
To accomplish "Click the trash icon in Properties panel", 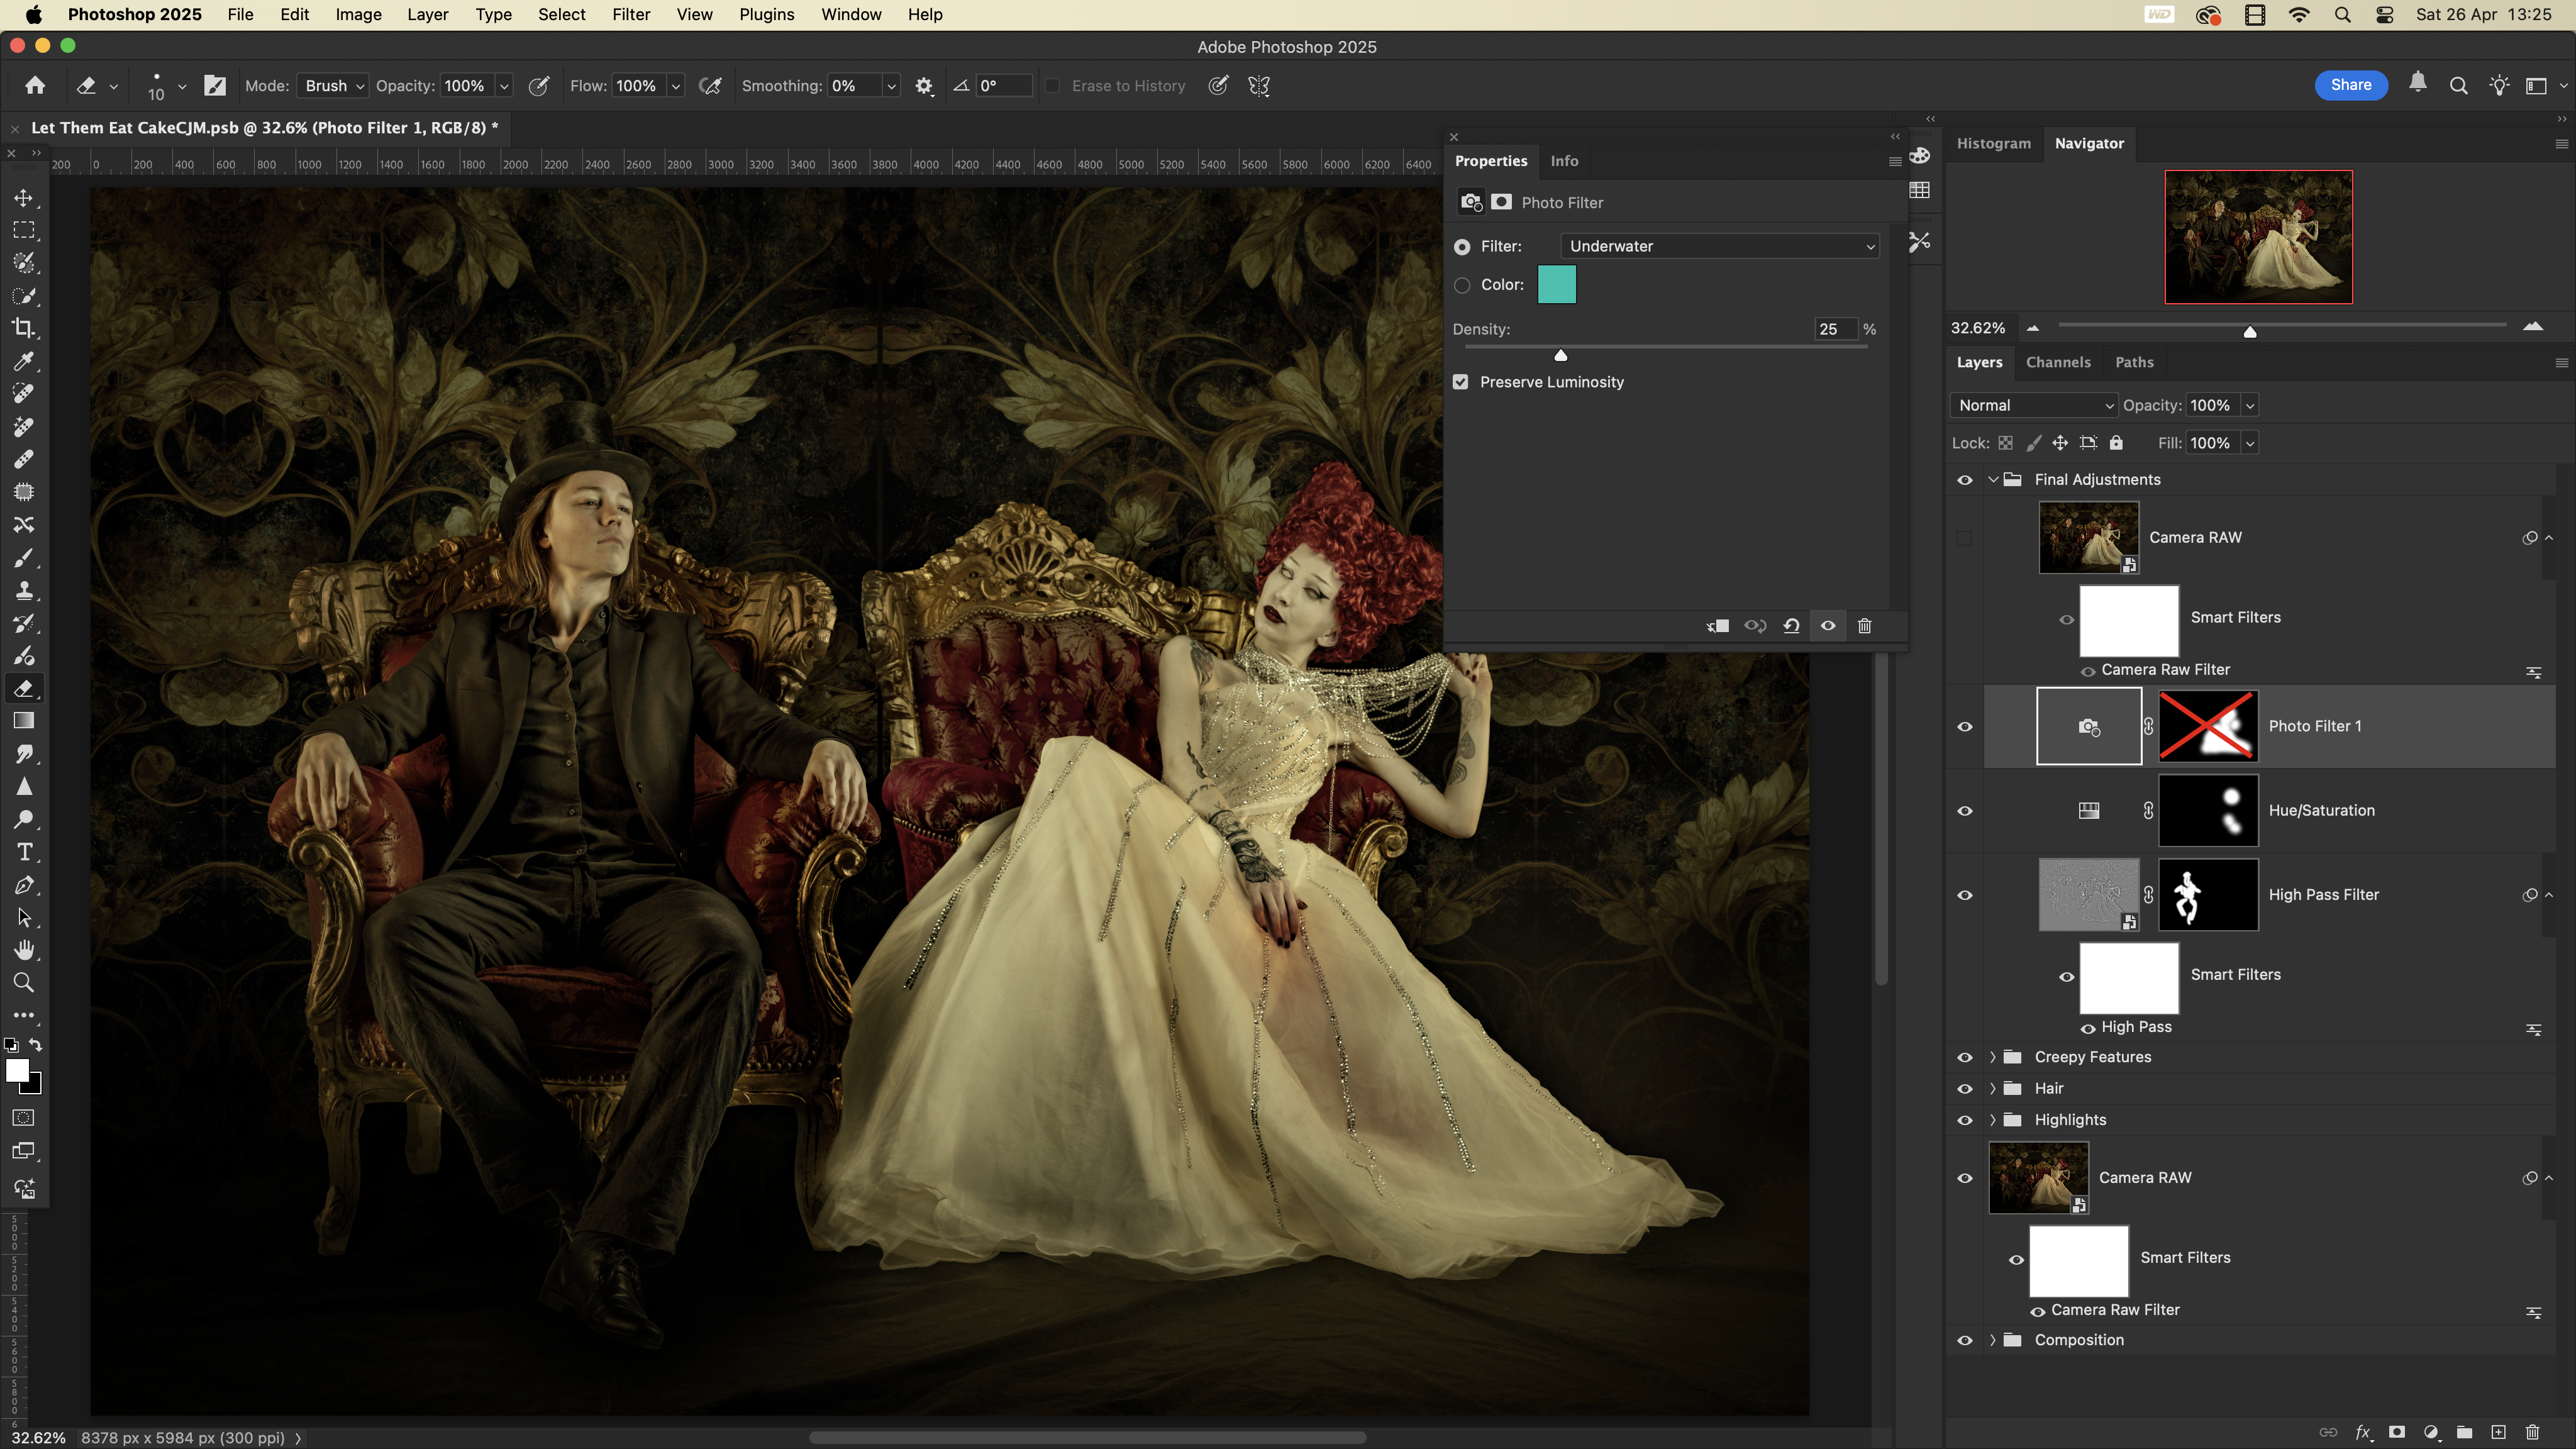I will [x=1864, y=626].
